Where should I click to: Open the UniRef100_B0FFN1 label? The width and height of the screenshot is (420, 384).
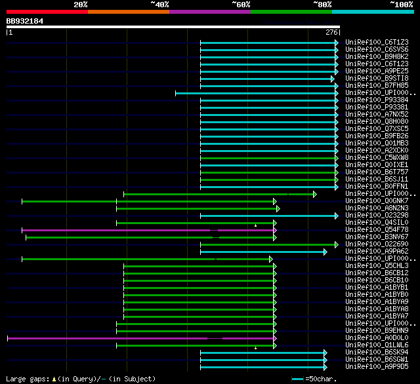[377, 187]
